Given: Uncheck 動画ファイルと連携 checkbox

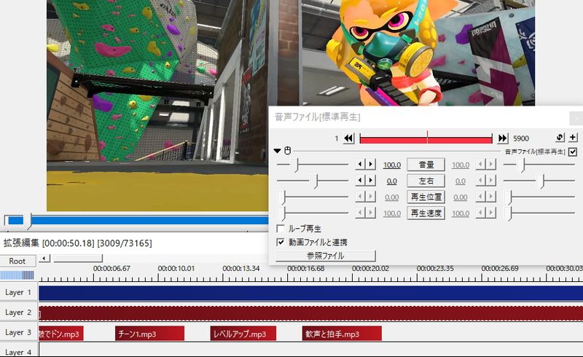Looking at the screenshot, I should (x=281, y=242).
